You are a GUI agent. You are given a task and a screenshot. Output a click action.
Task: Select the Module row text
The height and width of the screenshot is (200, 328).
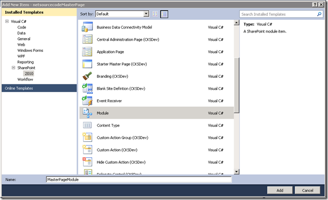(102, 113)
